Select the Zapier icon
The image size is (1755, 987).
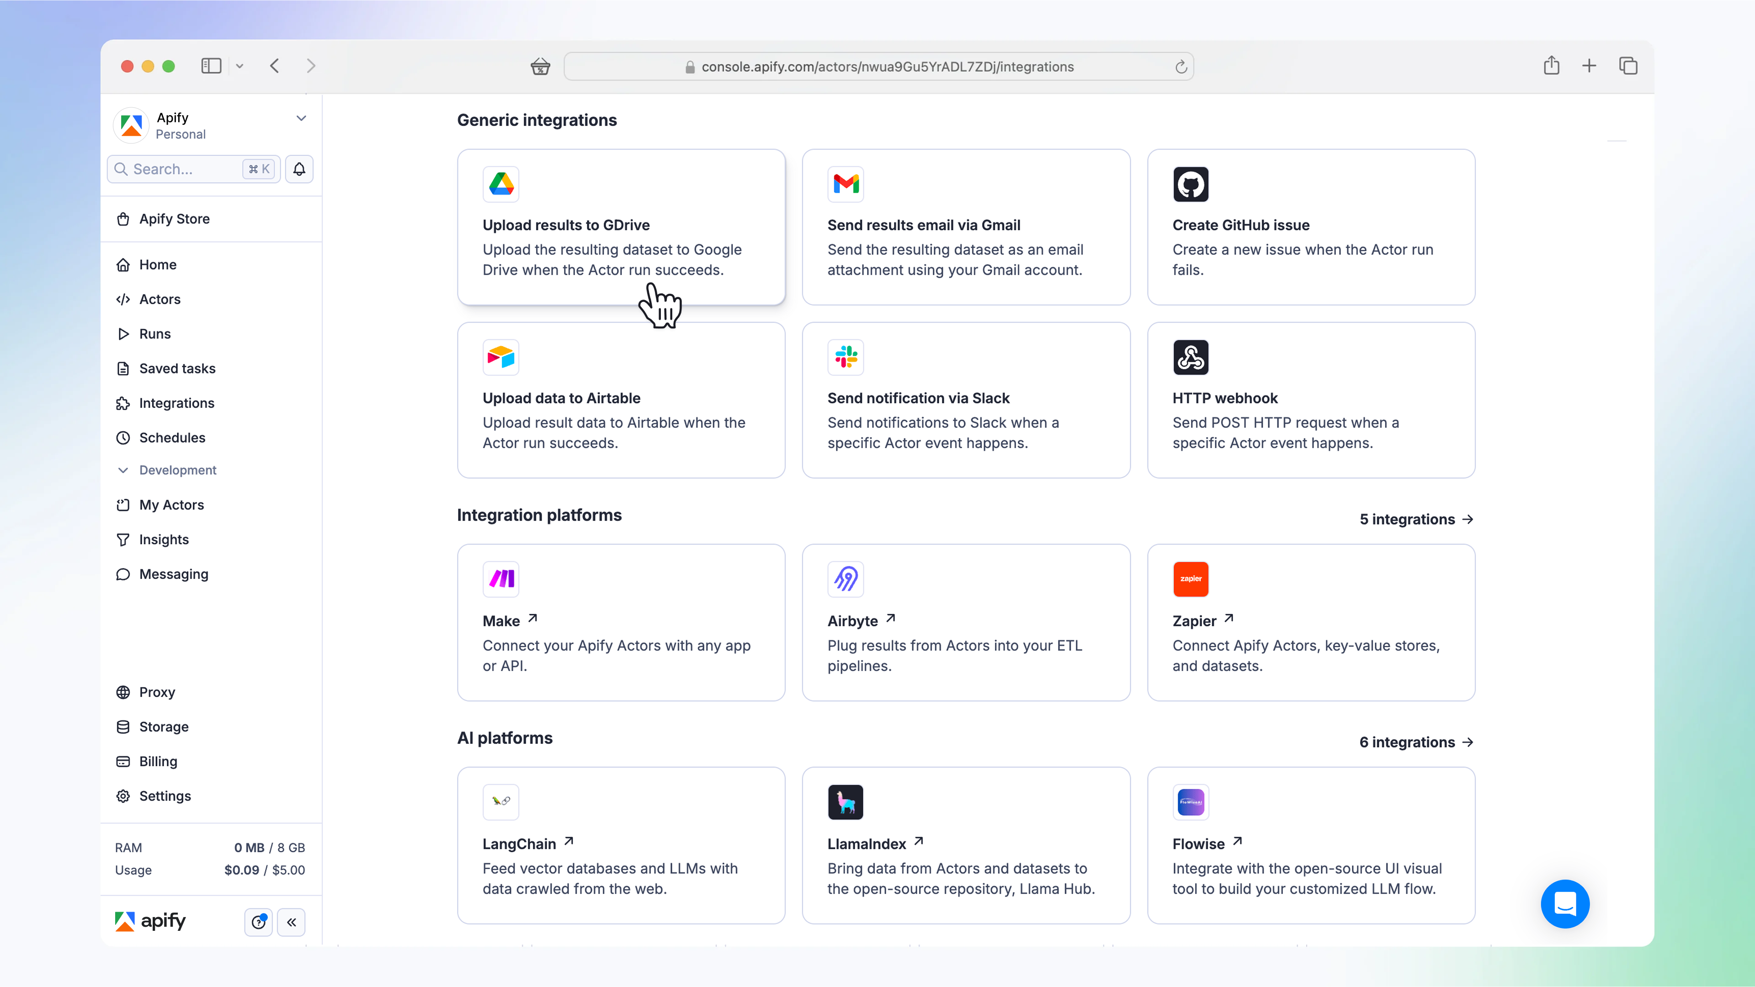[x=1190, y=579]
